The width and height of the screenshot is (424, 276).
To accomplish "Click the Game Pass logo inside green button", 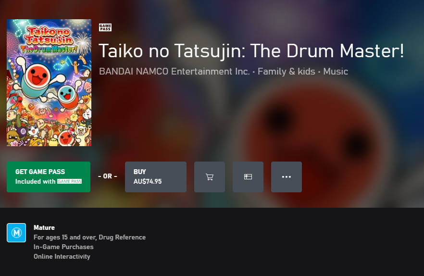I will tap(70, 181).
